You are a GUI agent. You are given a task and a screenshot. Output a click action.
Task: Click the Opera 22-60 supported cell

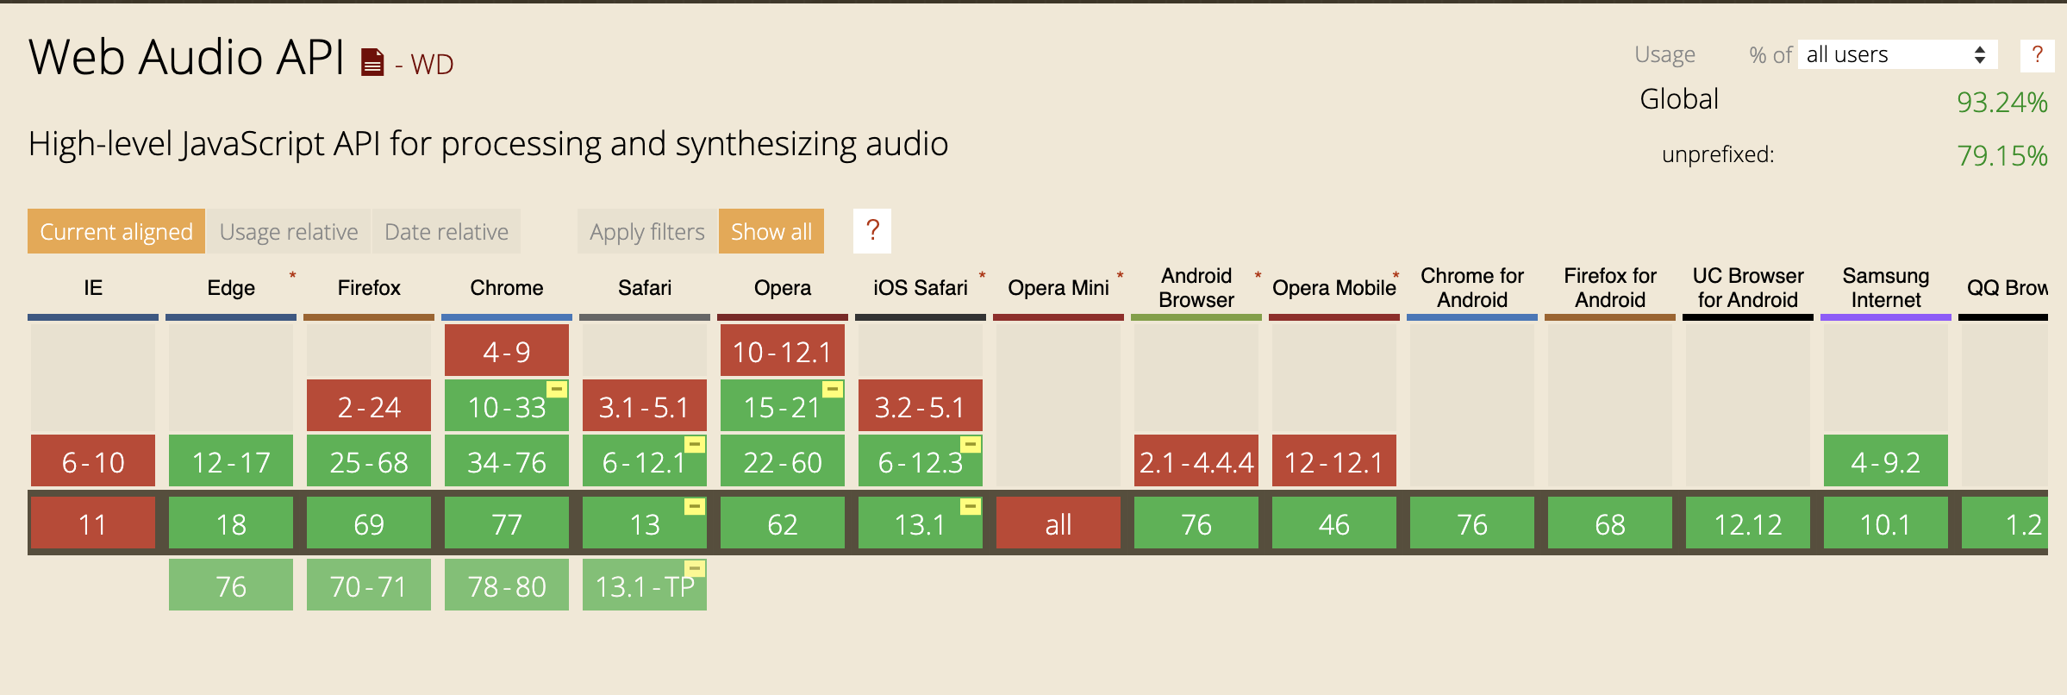[783, 461]
